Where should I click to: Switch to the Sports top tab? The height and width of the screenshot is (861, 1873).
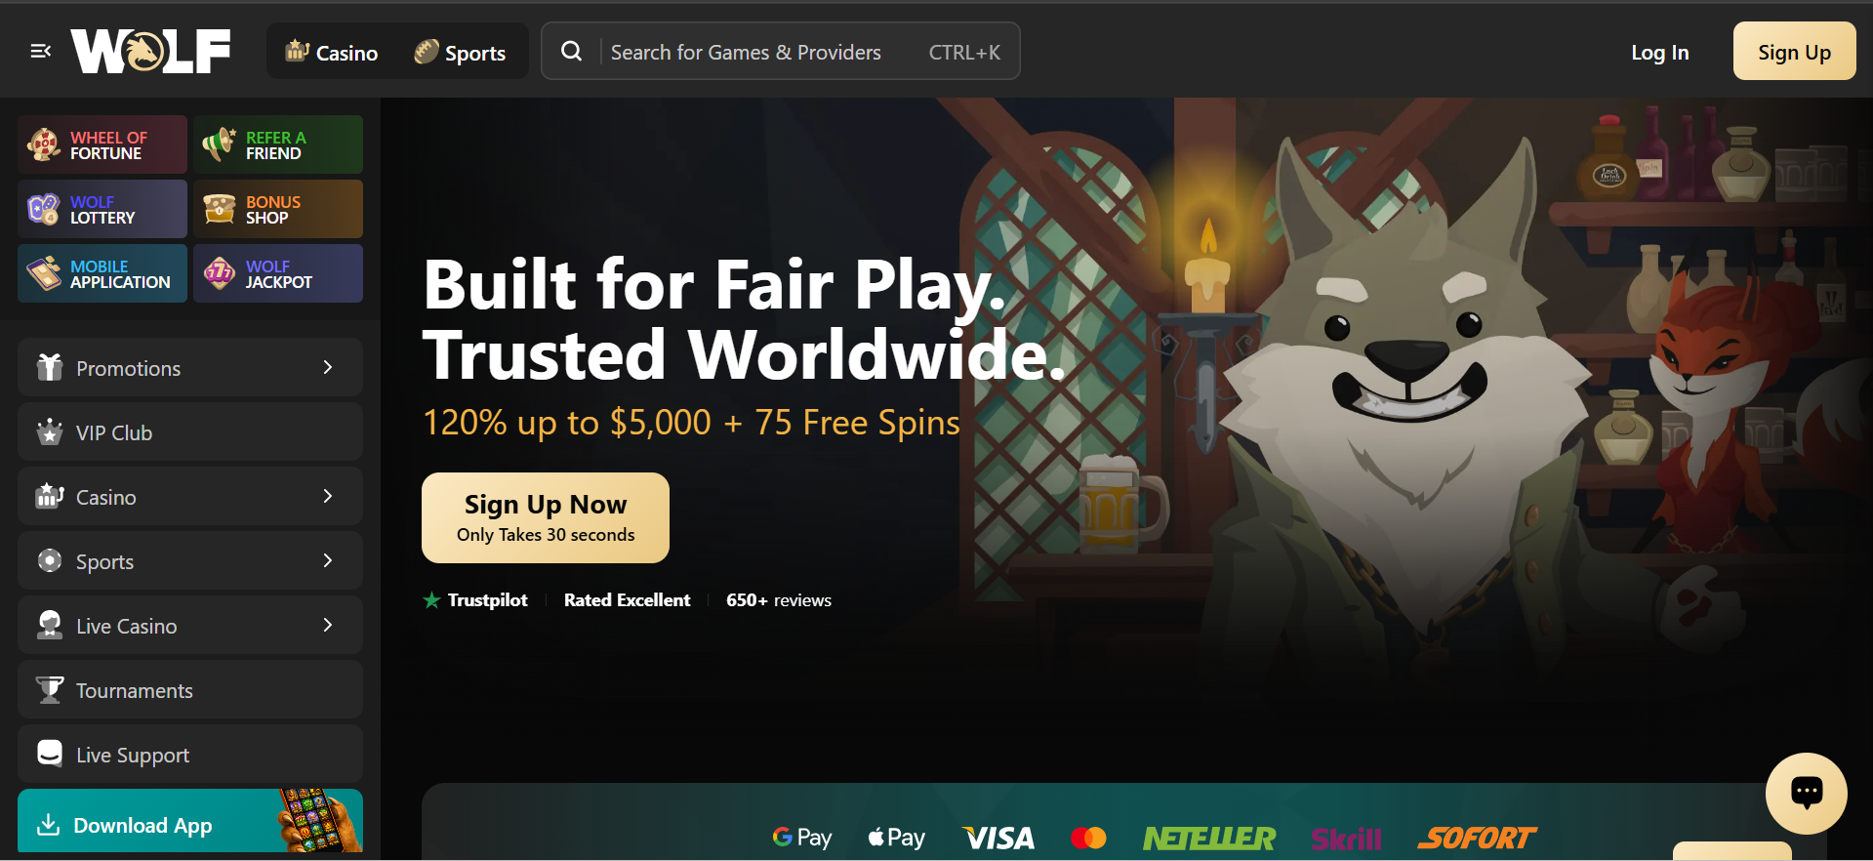coord(460,52)
